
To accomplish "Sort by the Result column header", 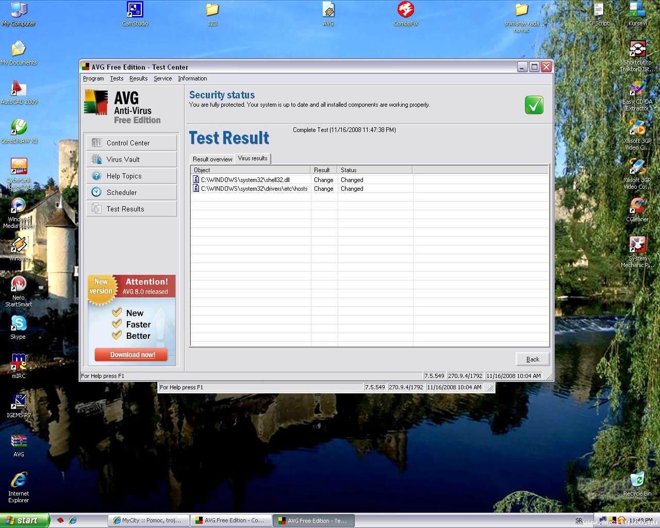I will click(324, 170).
